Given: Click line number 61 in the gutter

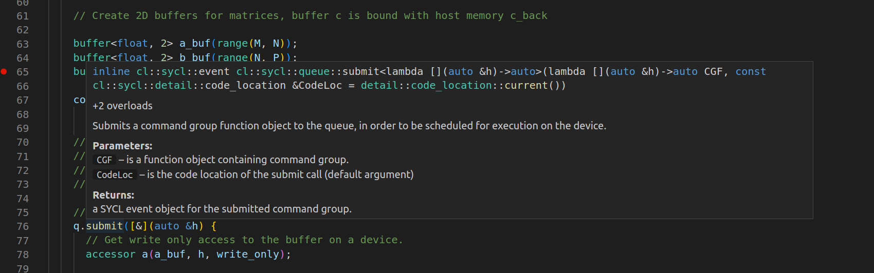Looking at the screenshot, I should click(x=23, y=16).
